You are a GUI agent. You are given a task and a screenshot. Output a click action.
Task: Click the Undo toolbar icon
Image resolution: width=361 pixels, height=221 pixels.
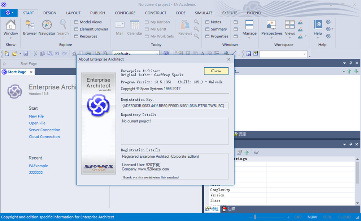(57, 54)
